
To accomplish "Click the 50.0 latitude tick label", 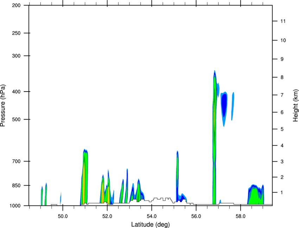I will coord(63,216).
